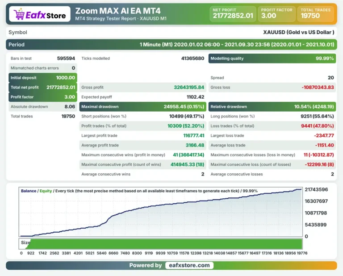Select Bars in test value 595594

[66, 59]
